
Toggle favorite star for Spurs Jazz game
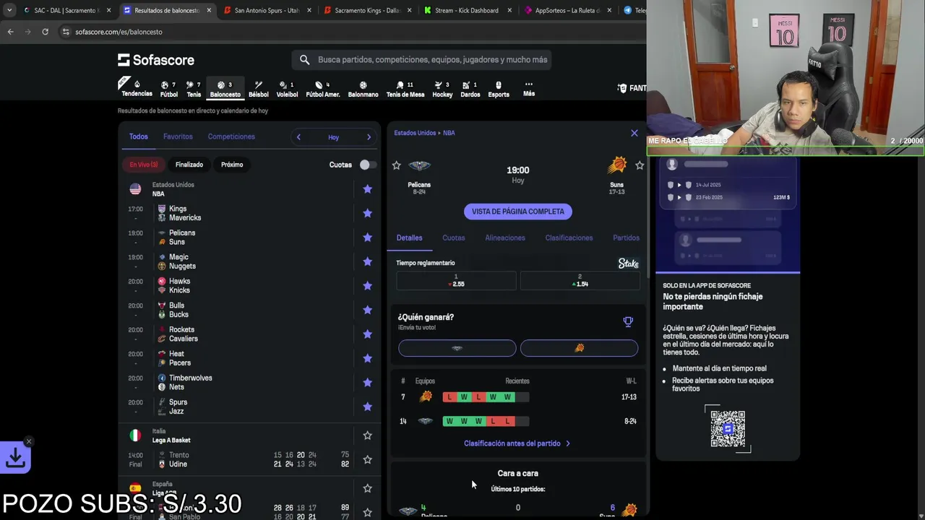point(367,407)
